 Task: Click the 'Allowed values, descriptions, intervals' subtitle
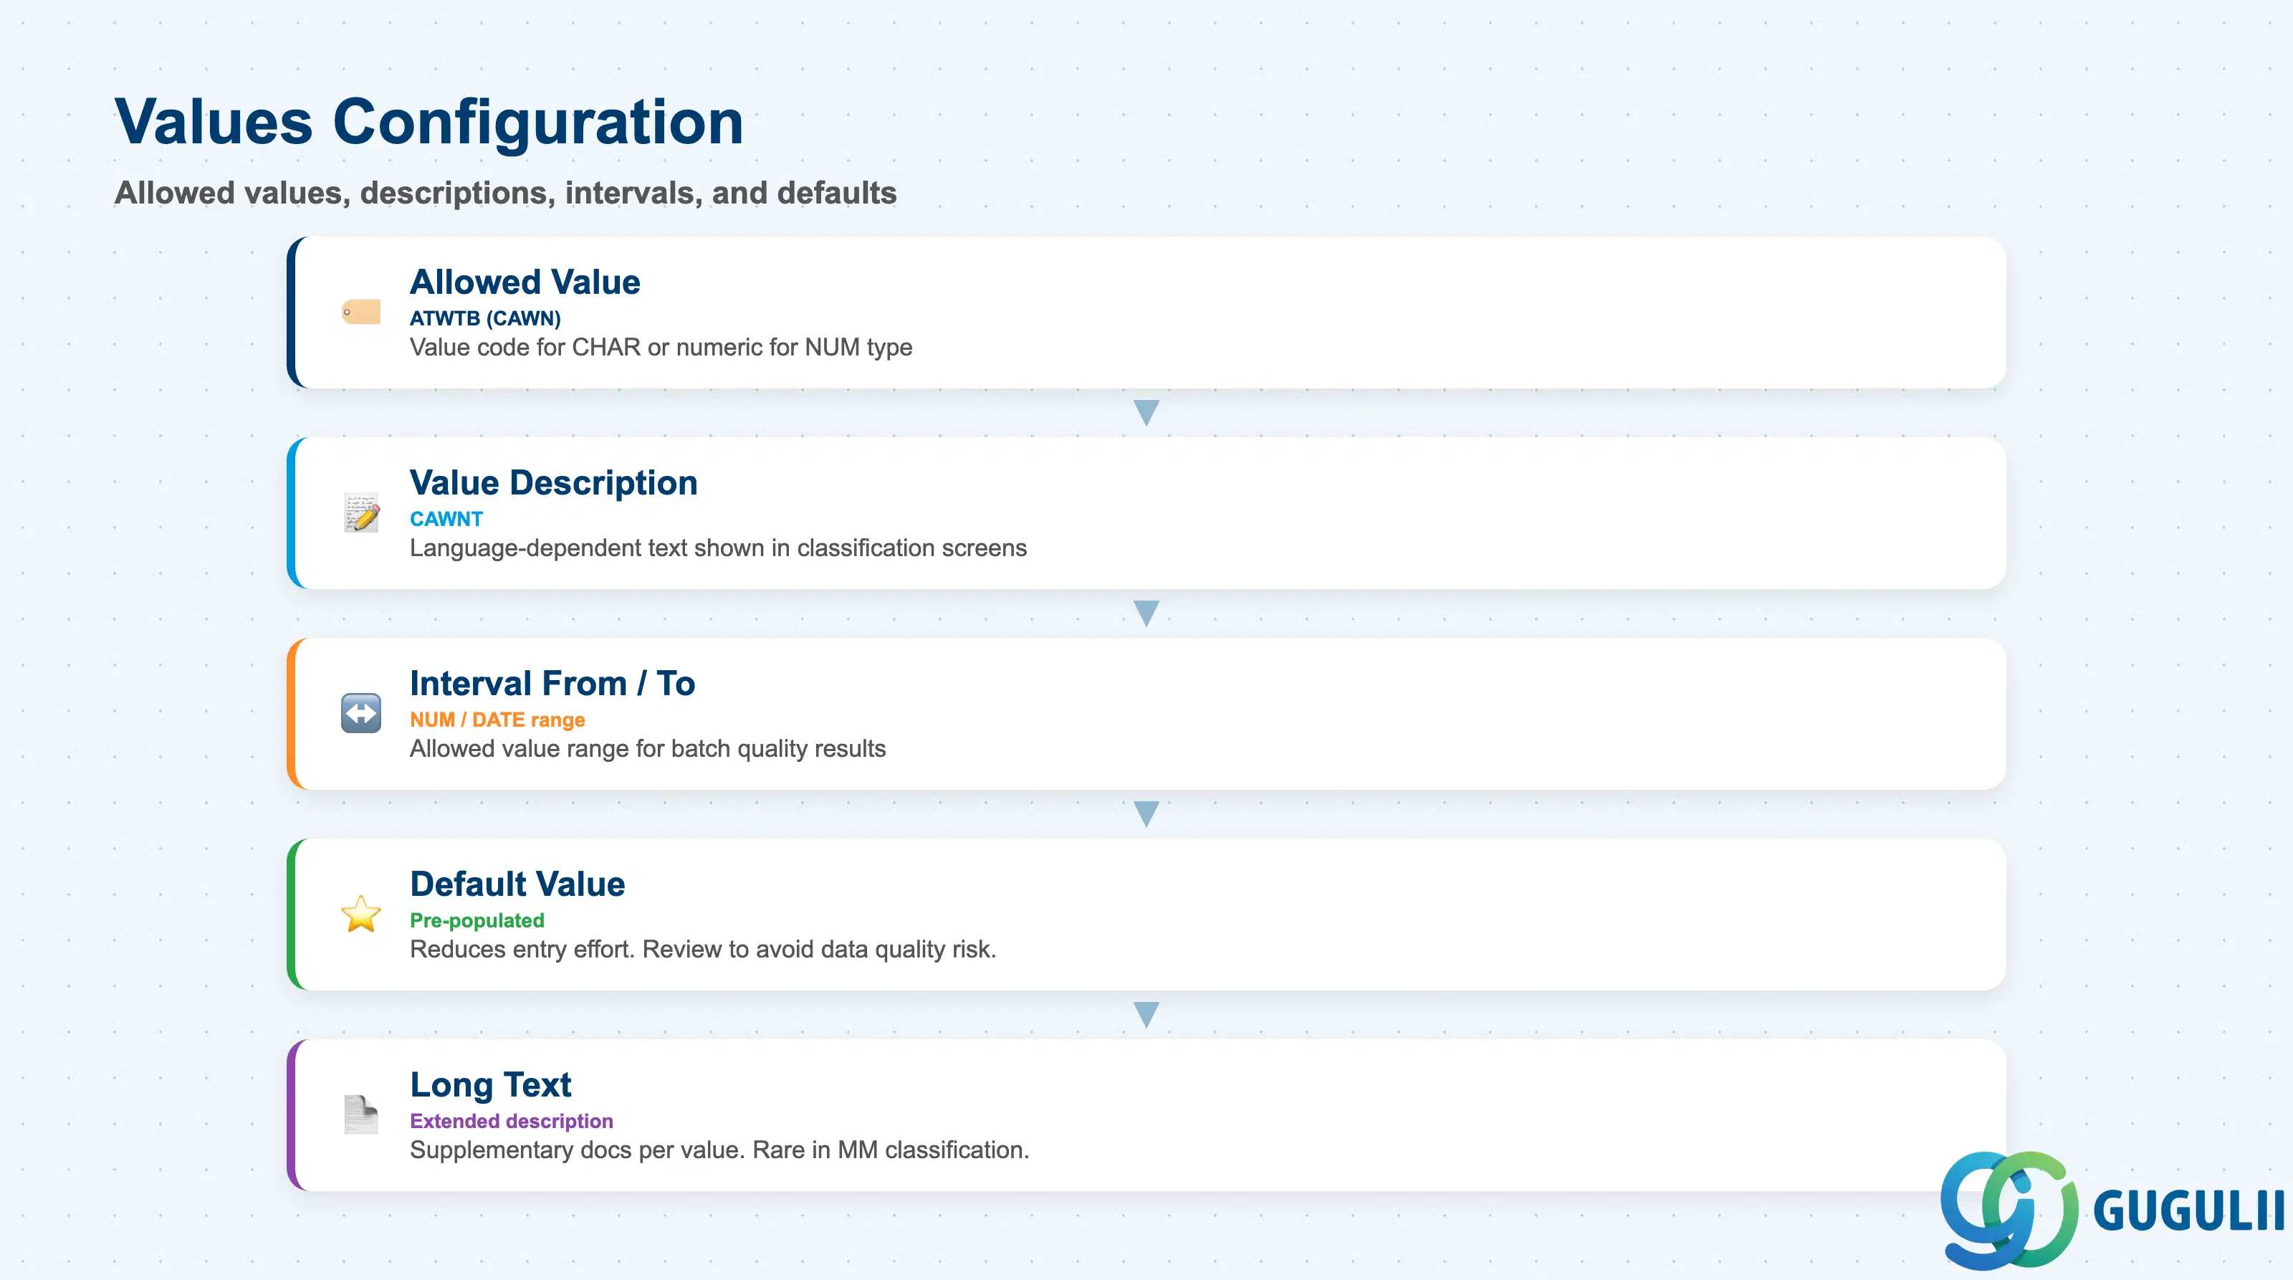click(x=506, y=194)
